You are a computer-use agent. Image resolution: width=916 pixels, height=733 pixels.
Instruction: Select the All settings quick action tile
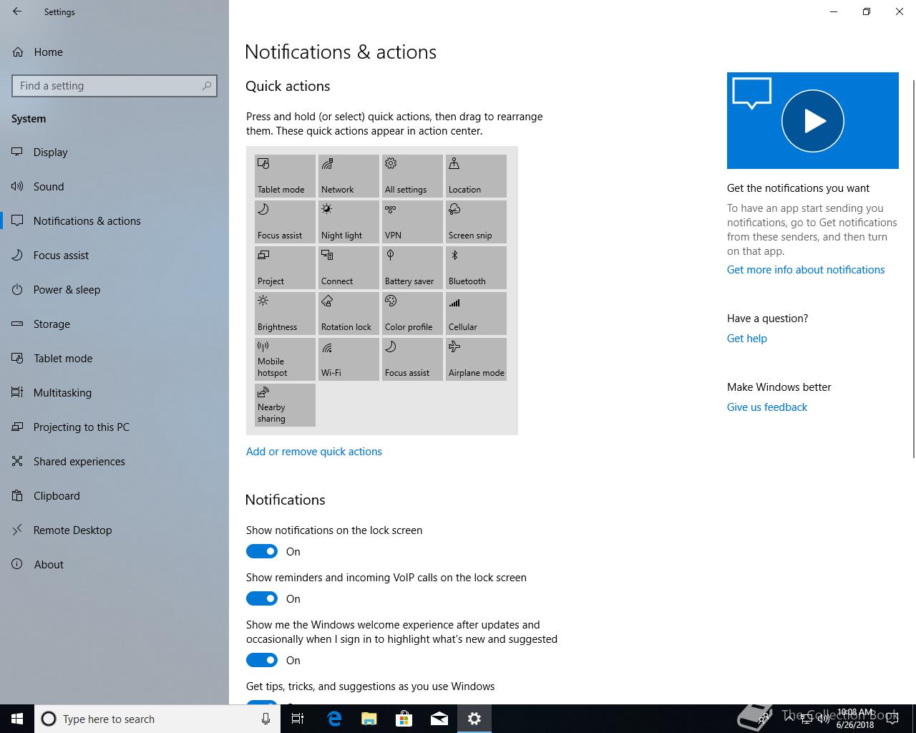412,176
